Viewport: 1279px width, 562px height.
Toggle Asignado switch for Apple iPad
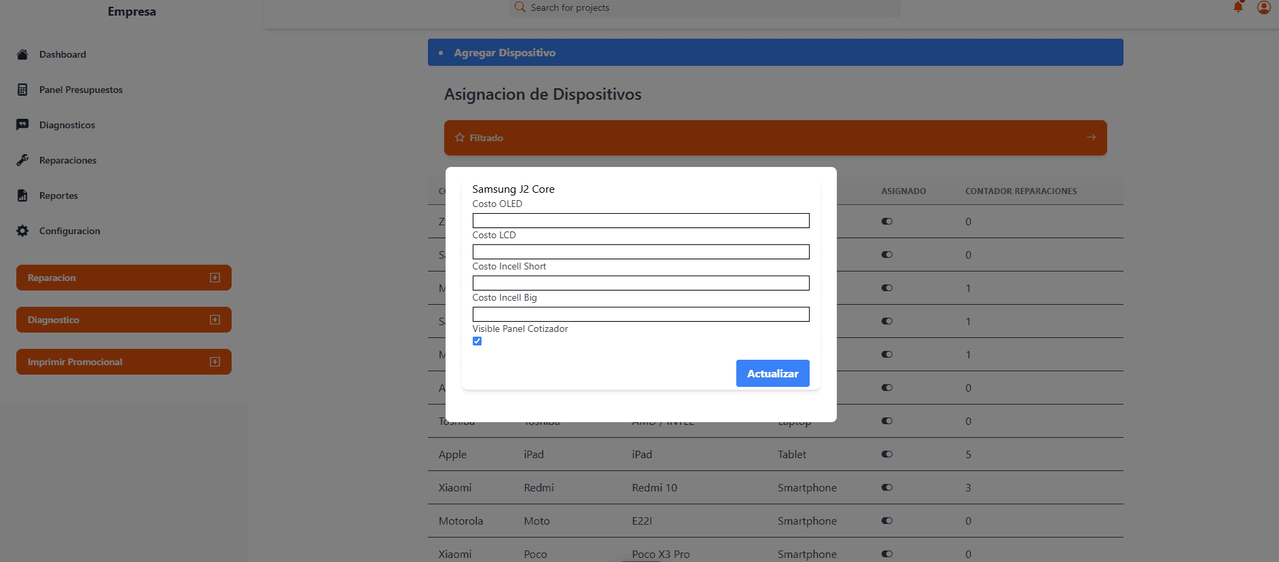887,454
